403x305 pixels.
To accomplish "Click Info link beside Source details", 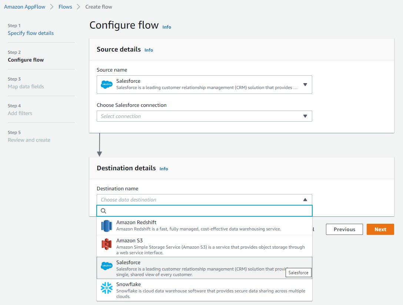I will tap(149, 50).
